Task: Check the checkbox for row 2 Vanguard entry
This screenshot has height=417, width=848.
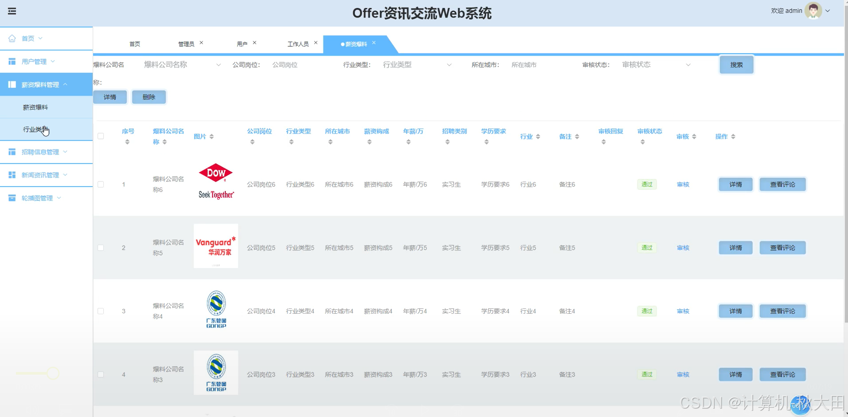Action: [101, 248]
